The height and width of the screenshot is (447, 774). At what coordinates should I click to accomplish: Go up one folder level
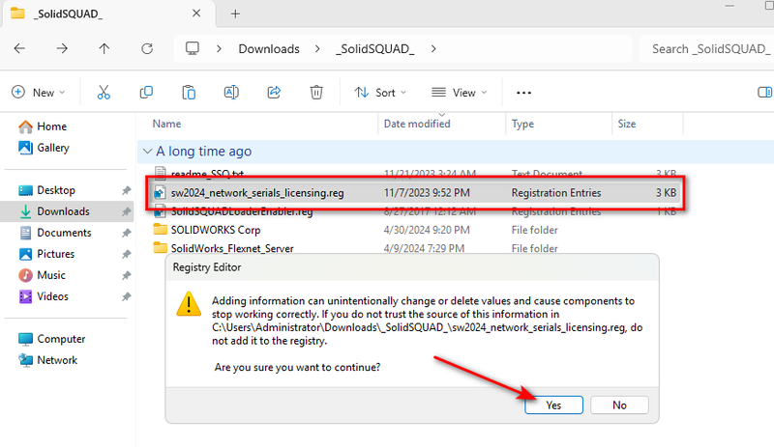(104, 48)
